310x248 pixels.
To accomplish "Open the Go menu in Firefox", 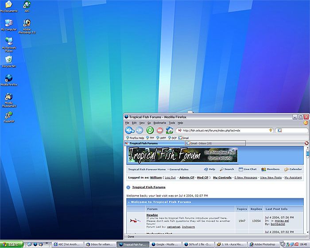I will tap(149, 123).
